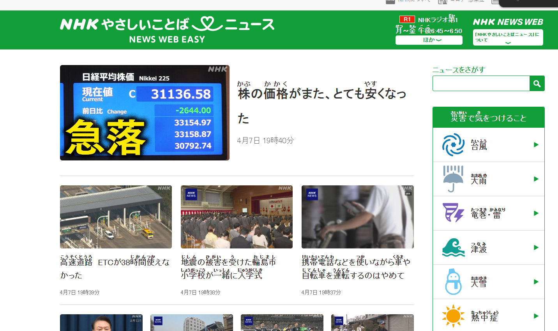Image resolution: width=558 pixels, height=331 pixels.
Task: Click the NHK News Web Easy logo
Action: 167,30
